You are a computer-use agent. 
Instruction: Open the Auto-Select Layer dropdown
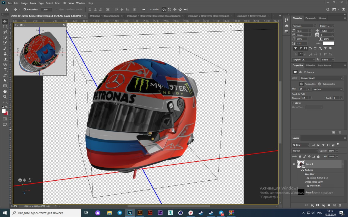tap(46, 9)
